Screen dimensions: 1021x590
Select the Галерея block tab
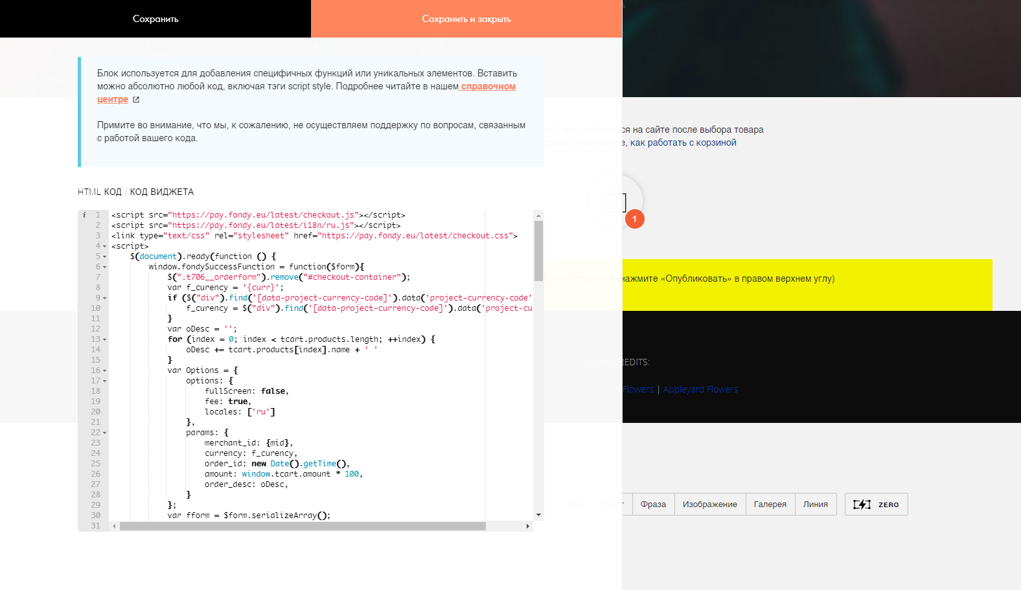coord(770,505)
